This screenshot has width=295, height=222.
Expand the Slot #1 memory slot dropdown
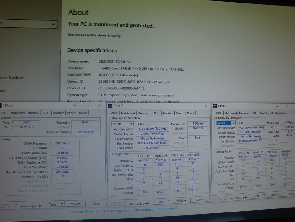pyautogui.click(x=131, y=124)
